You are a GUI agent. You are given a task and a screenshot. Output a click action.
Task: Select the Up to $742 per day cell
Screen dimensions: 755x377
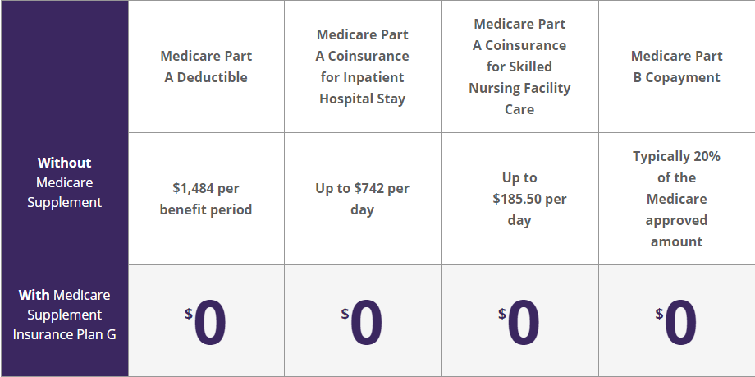click(x=362, y=199)
